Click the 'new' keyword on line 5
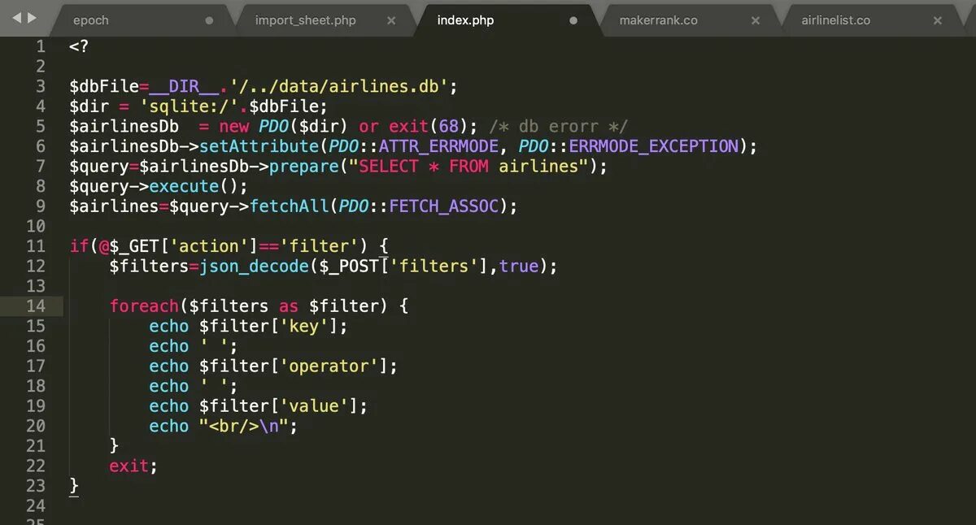Image resolution: width=976 pixels, height=525 pixels. (x=234, y=126)
